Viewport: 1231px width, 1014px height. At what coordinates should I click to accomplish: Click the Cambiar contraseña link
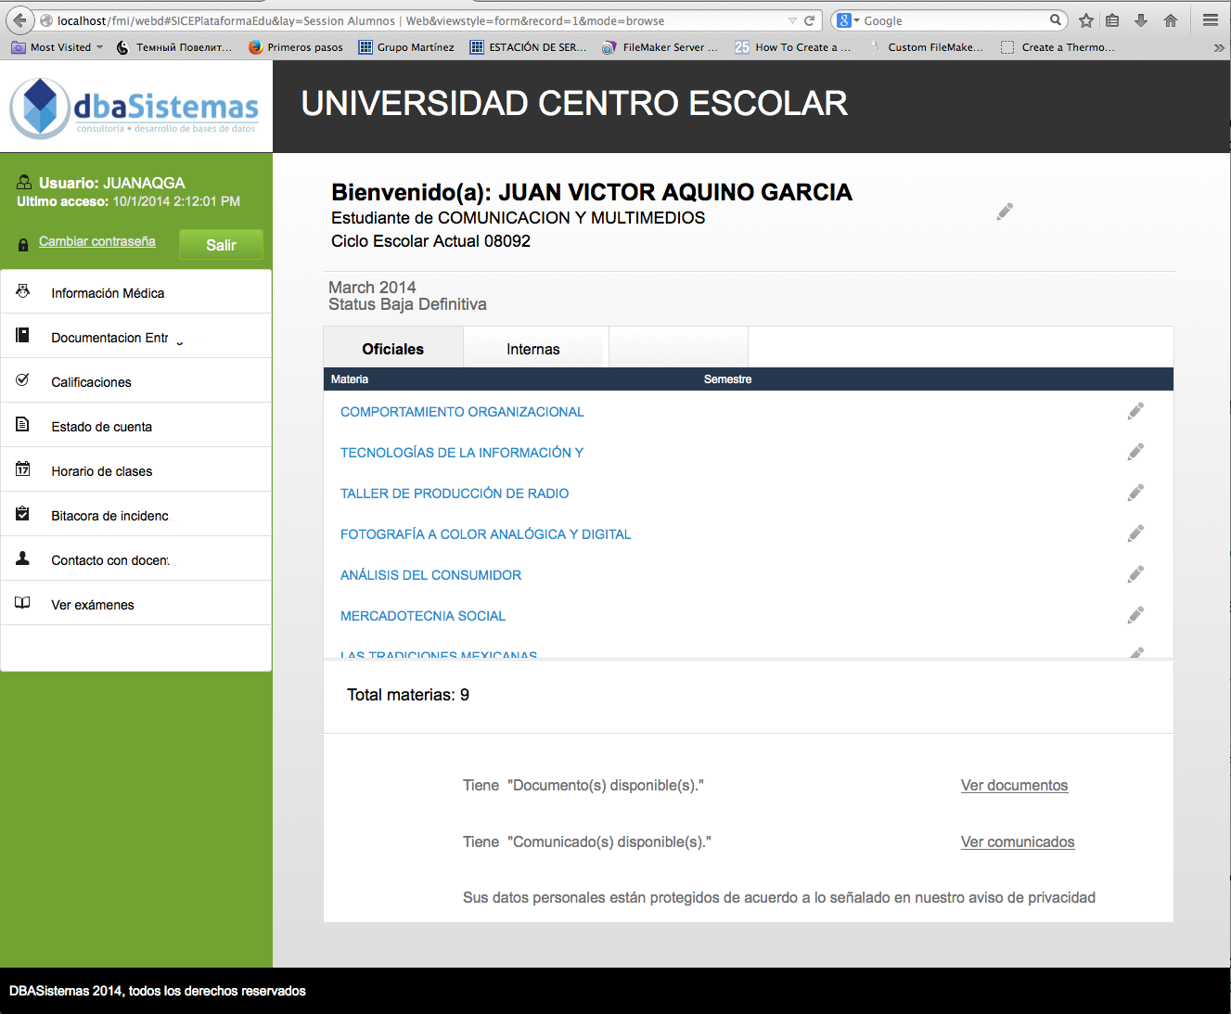(97, 241)
